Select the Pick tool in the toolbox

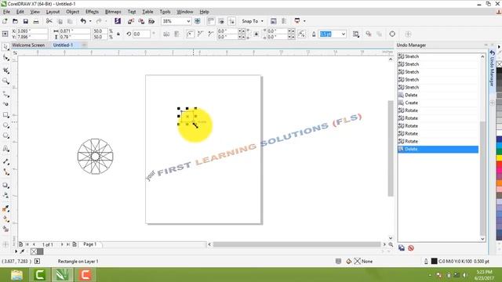coord(5,47)
